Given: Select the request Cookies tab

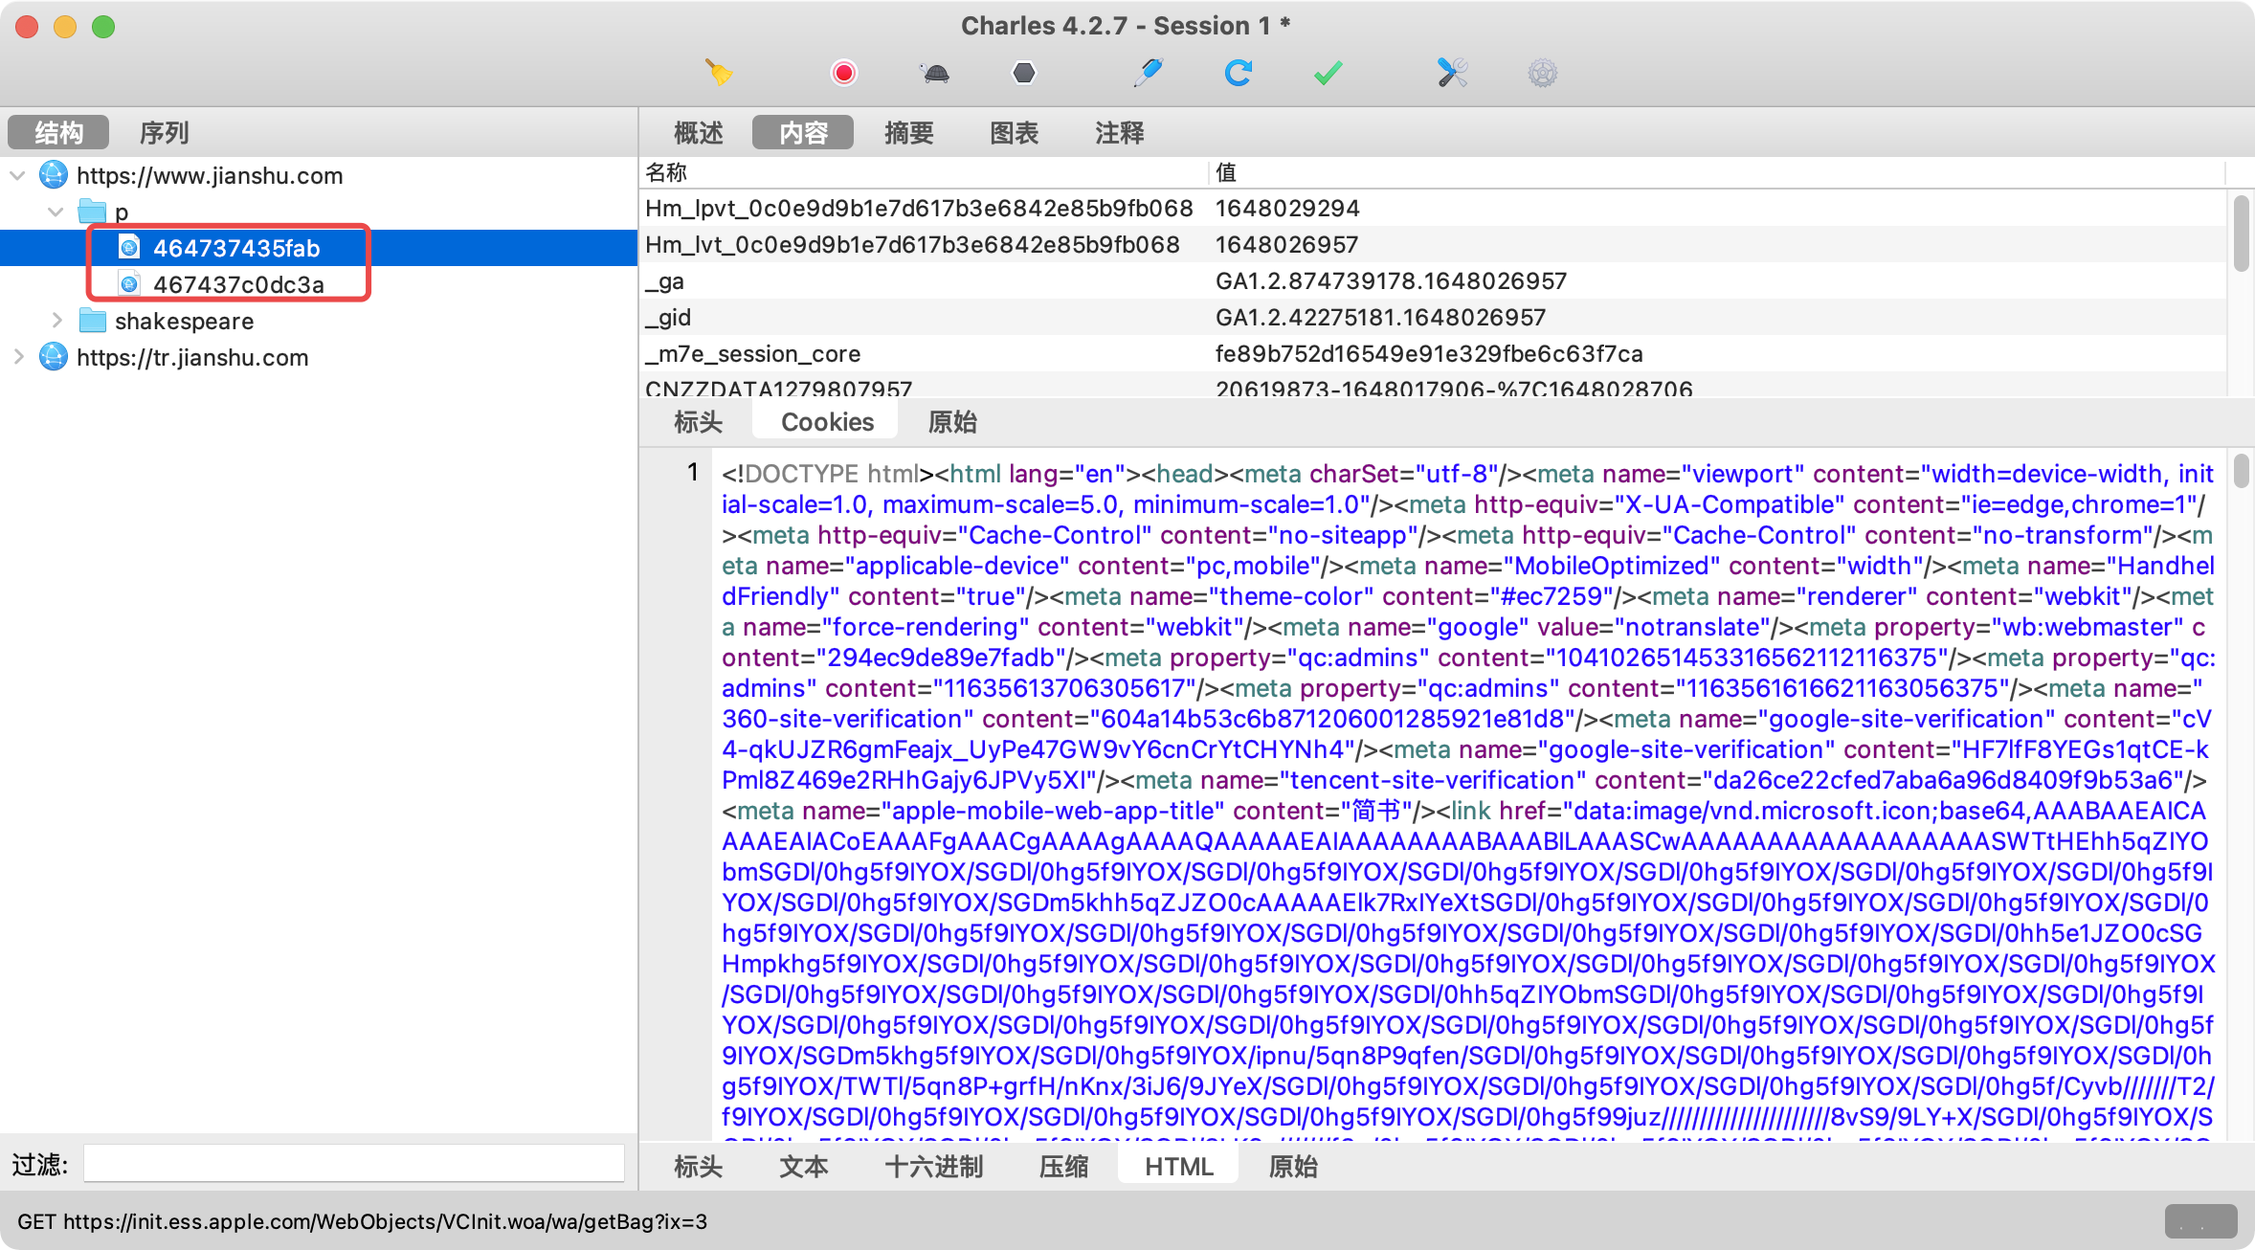Looking at the screenshot, I should click(x=827, y=422).
